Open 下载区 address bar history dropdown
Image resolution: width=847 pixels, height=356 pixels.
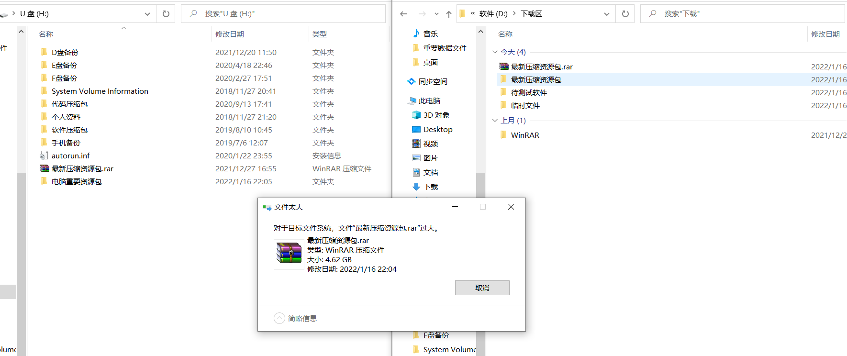[x=607, y=14]
